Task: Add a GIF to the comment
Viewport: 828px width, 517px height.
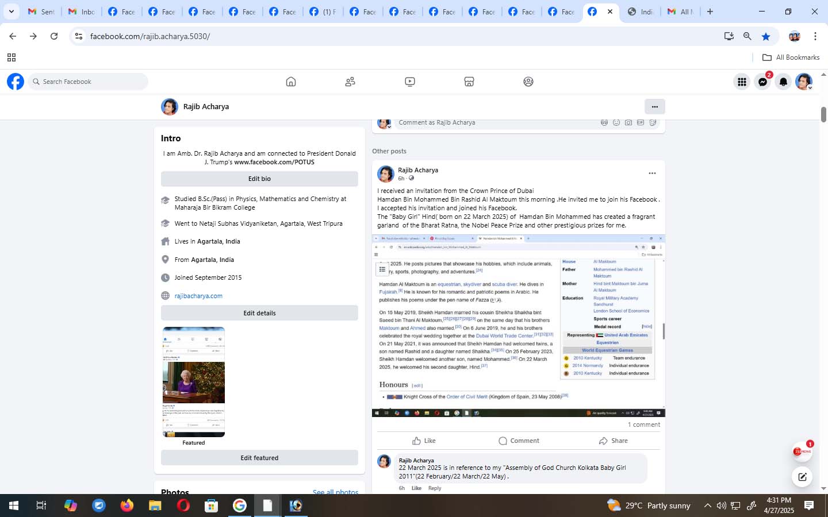Action: (641, 122)
